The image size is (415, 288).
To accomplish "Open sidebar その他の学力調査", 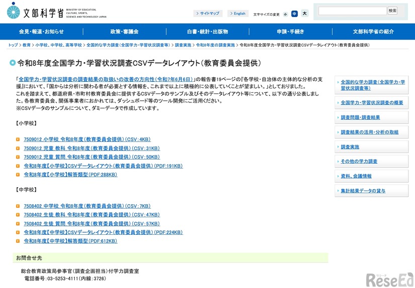I will point(372,162).
